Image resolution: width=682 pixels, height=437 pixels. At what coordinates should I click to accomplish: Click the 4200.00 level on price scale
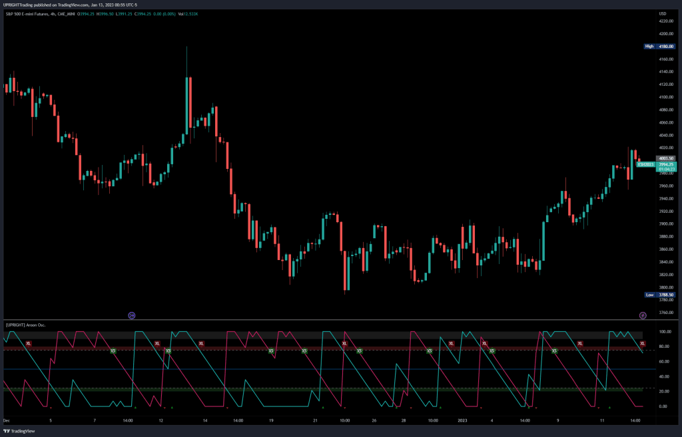point(663,33)
